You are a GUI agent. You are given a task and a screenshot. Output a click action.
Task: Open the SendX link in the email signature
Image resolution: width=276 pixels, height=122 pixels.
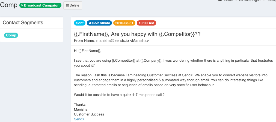(79, 119)
